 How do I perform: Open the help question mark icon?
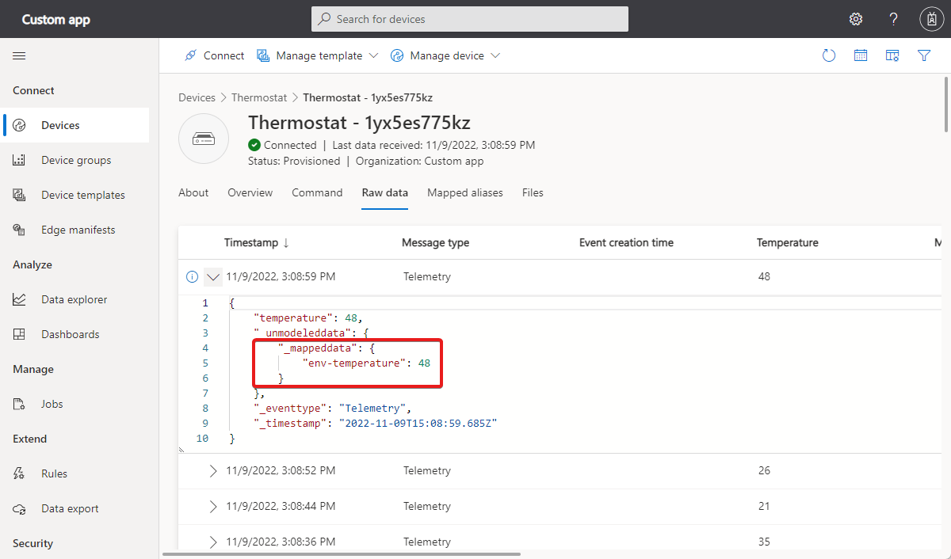pos(894,19)
